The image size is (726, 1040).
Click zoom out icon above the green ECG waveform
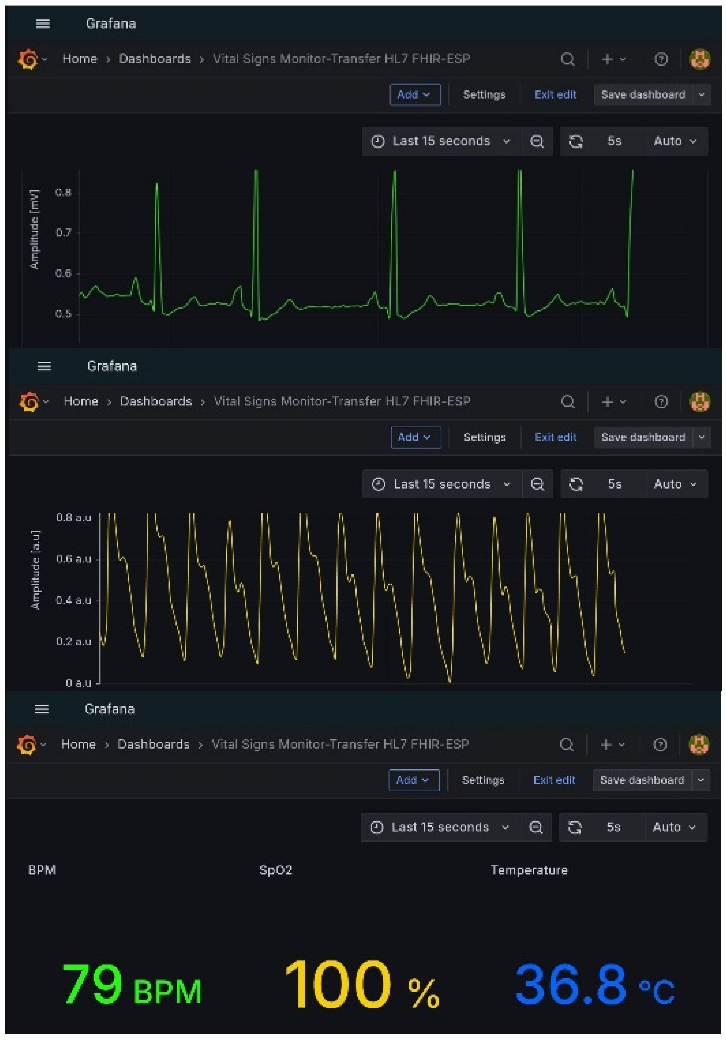pyautogui.click(x=537, y=141)
